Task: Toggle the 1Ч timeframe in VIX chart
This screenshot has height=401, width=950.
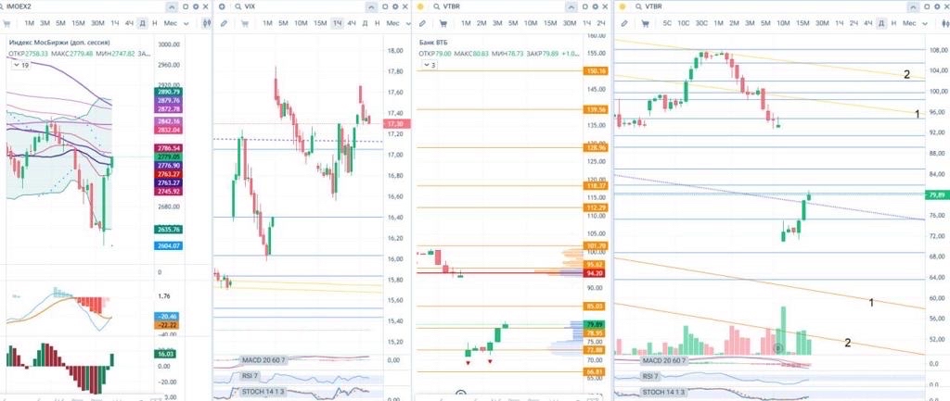Action: pyautogui.click(x=337, y=21)
